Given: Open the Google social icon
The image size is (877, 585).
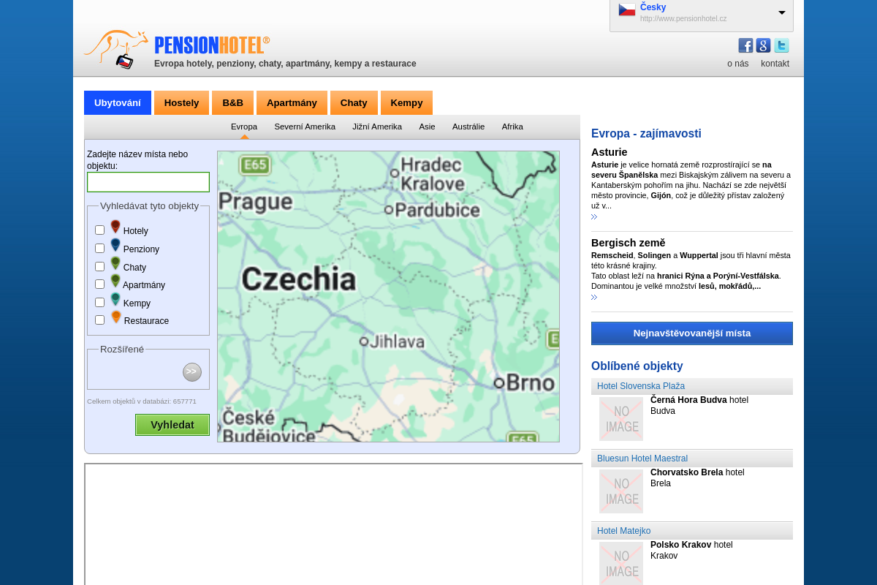Looking at the screenshot, I should coord(763,45).
